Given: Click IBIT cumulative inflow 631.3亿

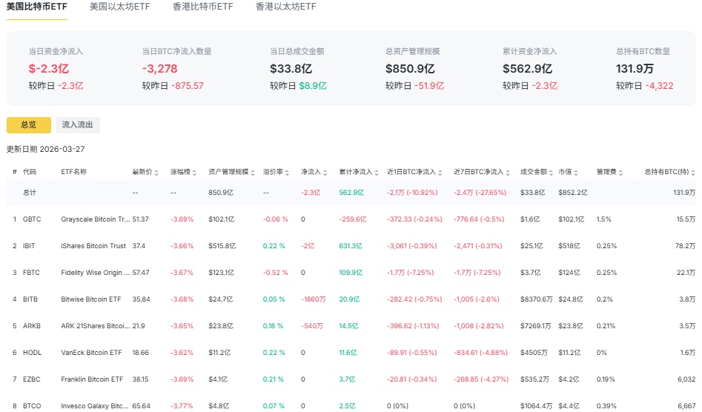Looking at the screenshot, I should pos(351,246).
